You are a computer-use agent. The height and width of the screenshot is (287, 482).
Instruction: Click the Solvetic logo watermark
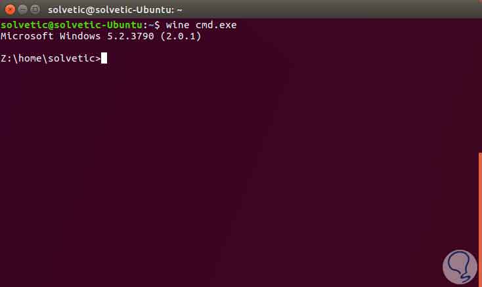point(460,267)
